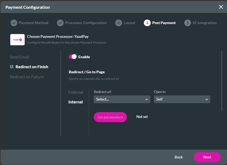
Task: Click the Set parameters button
Action: pos(110,117)
